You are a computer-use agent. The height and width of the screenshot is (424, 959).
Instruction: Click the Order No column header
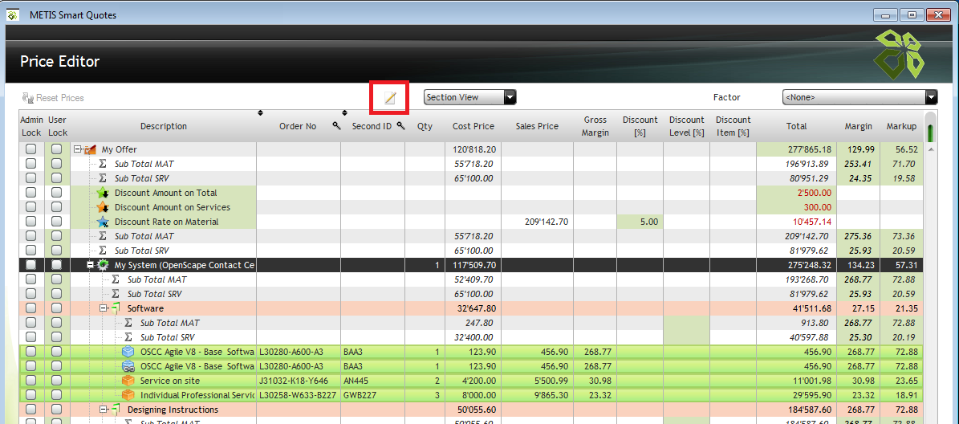(x=298, y=126)
